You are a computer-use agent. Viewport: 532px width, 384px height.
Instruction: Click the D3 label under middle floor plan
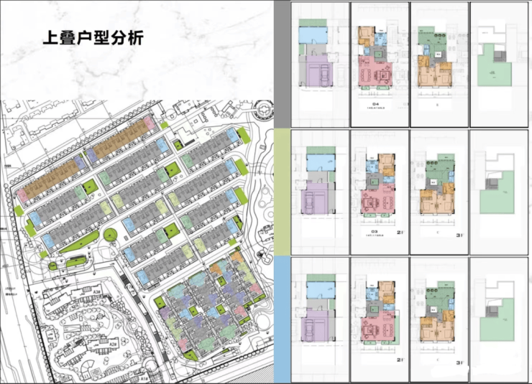pos(375,232)
